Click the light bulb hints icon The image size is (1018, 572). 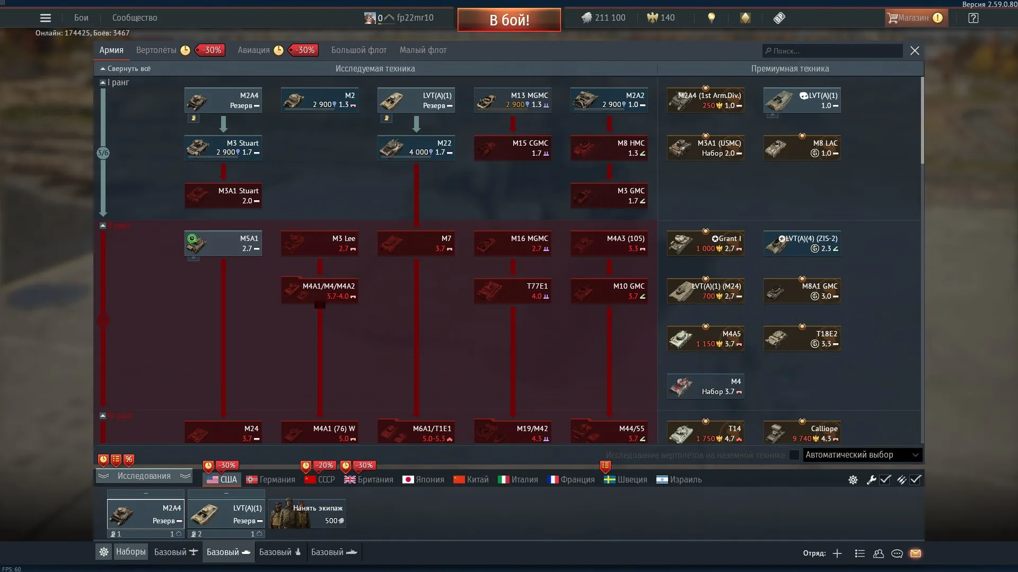pos(712,18)
